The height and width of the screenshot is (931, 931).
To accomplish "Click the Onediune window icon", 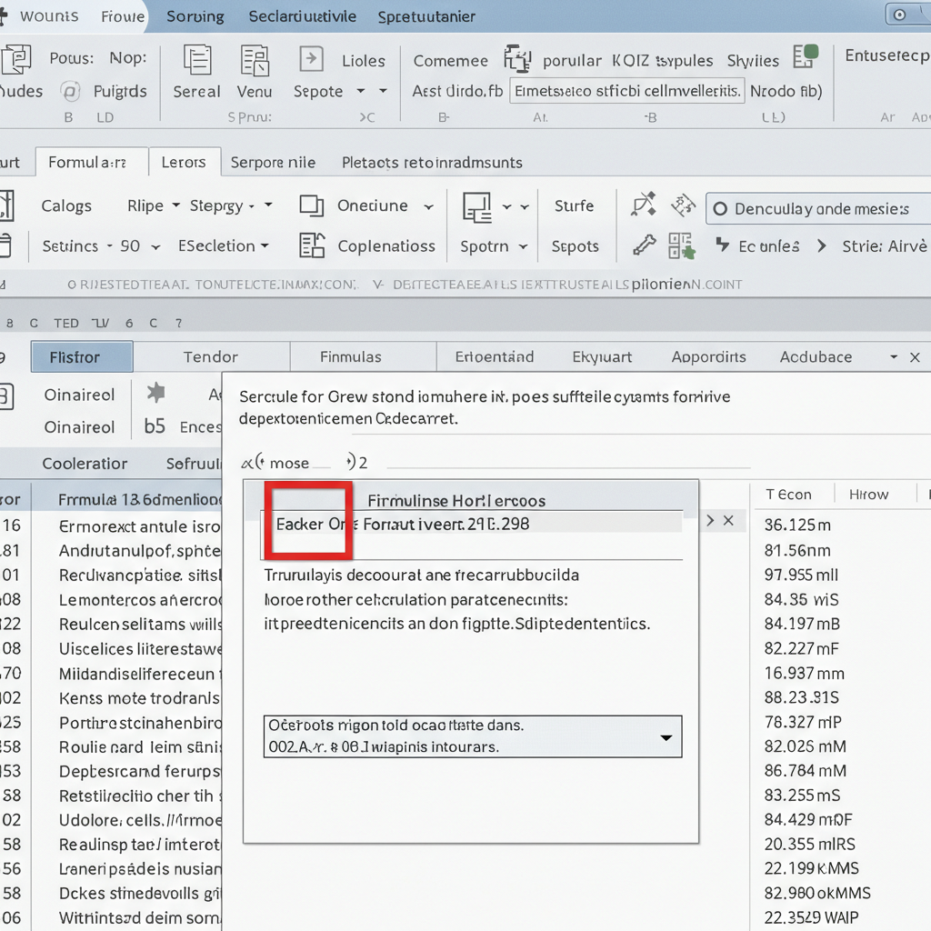I will [x=312, y=205].
